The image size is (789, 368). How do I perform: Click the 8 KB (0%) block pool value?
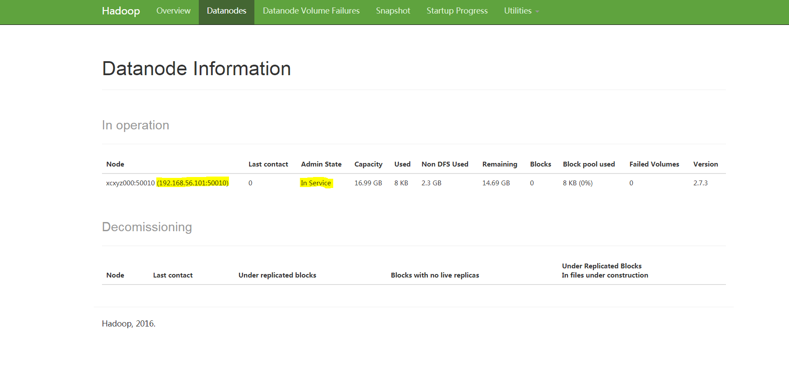click(x=578, y=183)
